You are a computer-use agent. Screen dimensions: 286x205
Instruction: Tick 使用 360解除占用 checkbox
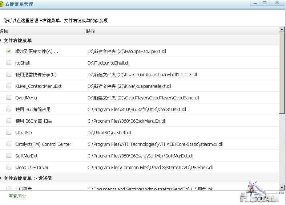pyautogui.click(x=9, y=109)
